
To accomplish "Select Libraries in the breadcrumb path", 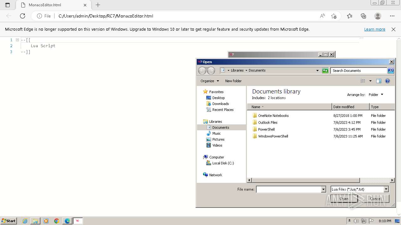I will (x=237, y=70).
